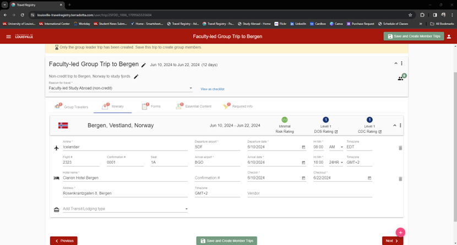Switch to Group Travelers tab
Image resolution: width=457 pixels, height=245 pixels.
point(71,107)
